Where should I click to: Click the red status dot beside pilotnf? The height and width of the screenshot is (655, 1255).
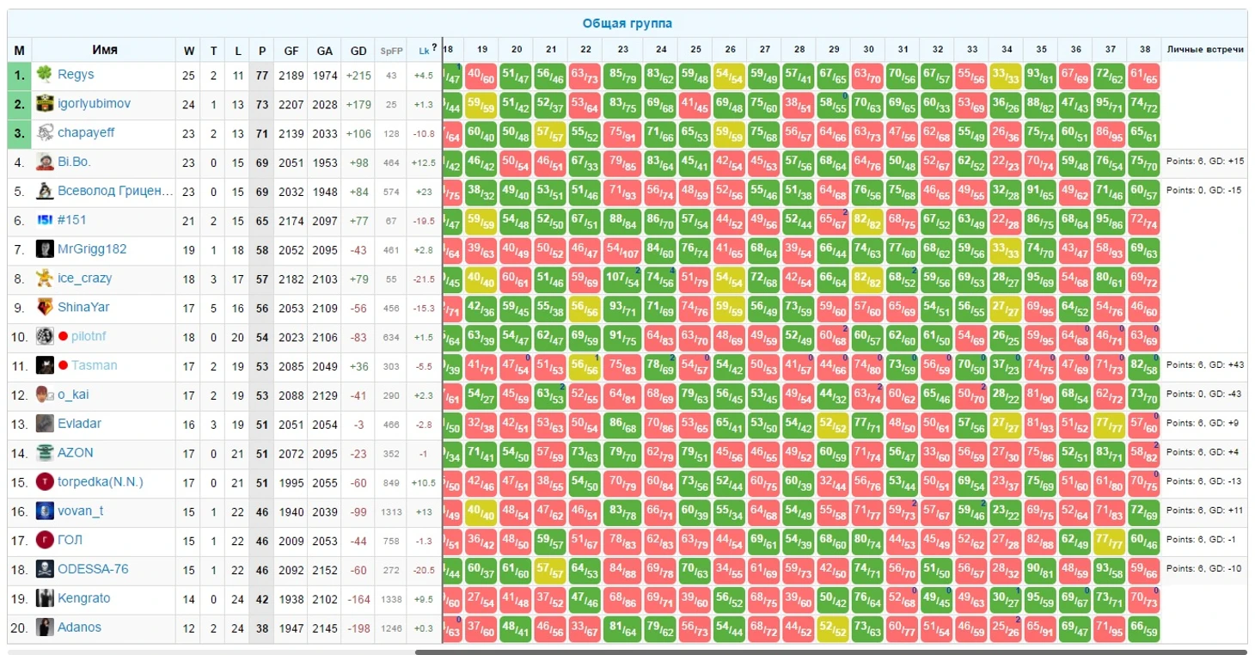tap(63, 337)
